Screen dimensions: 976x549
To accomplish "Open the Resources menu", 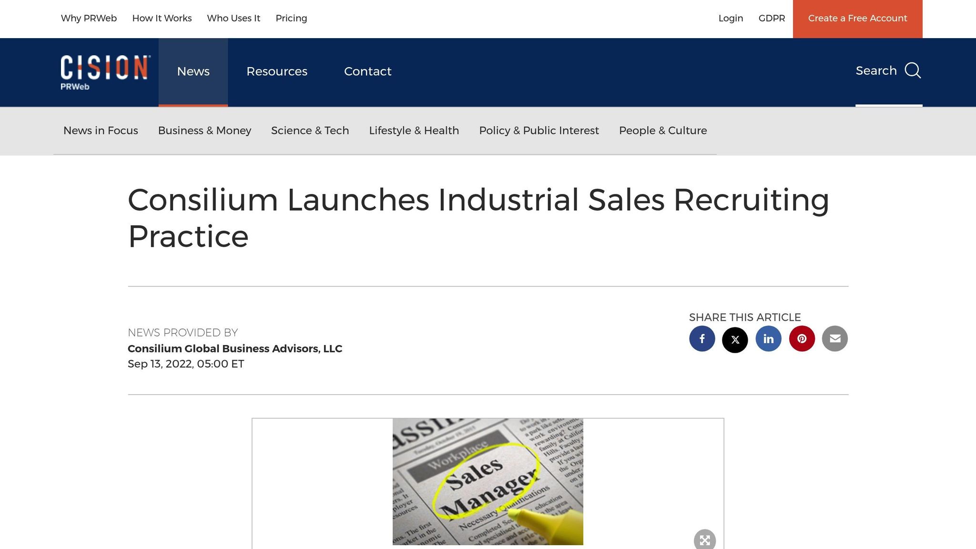I will pyautogui.click(x=277, y=71).
